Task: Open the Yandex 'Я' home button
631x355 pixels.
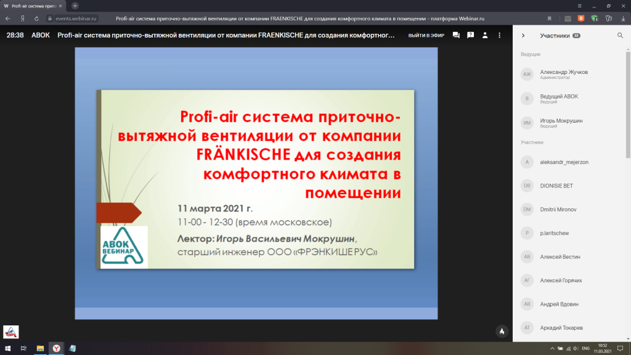Action: (x=23, y=18)
